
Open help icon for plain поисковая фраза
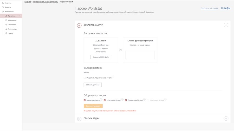coord(101,99)
